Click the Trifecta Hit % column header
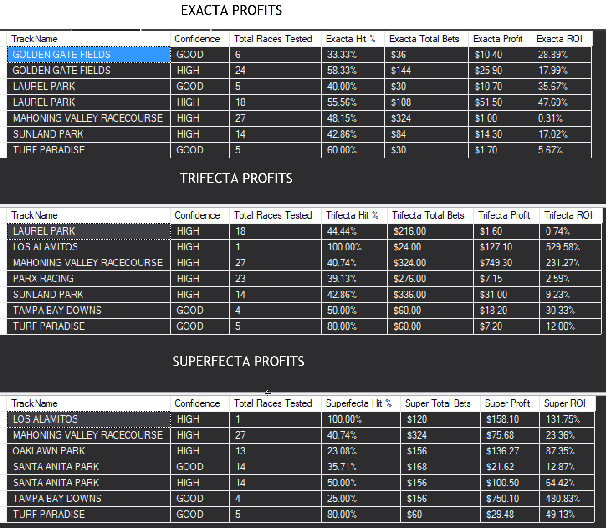Screen dimensions: 606x528 point(354,215)
